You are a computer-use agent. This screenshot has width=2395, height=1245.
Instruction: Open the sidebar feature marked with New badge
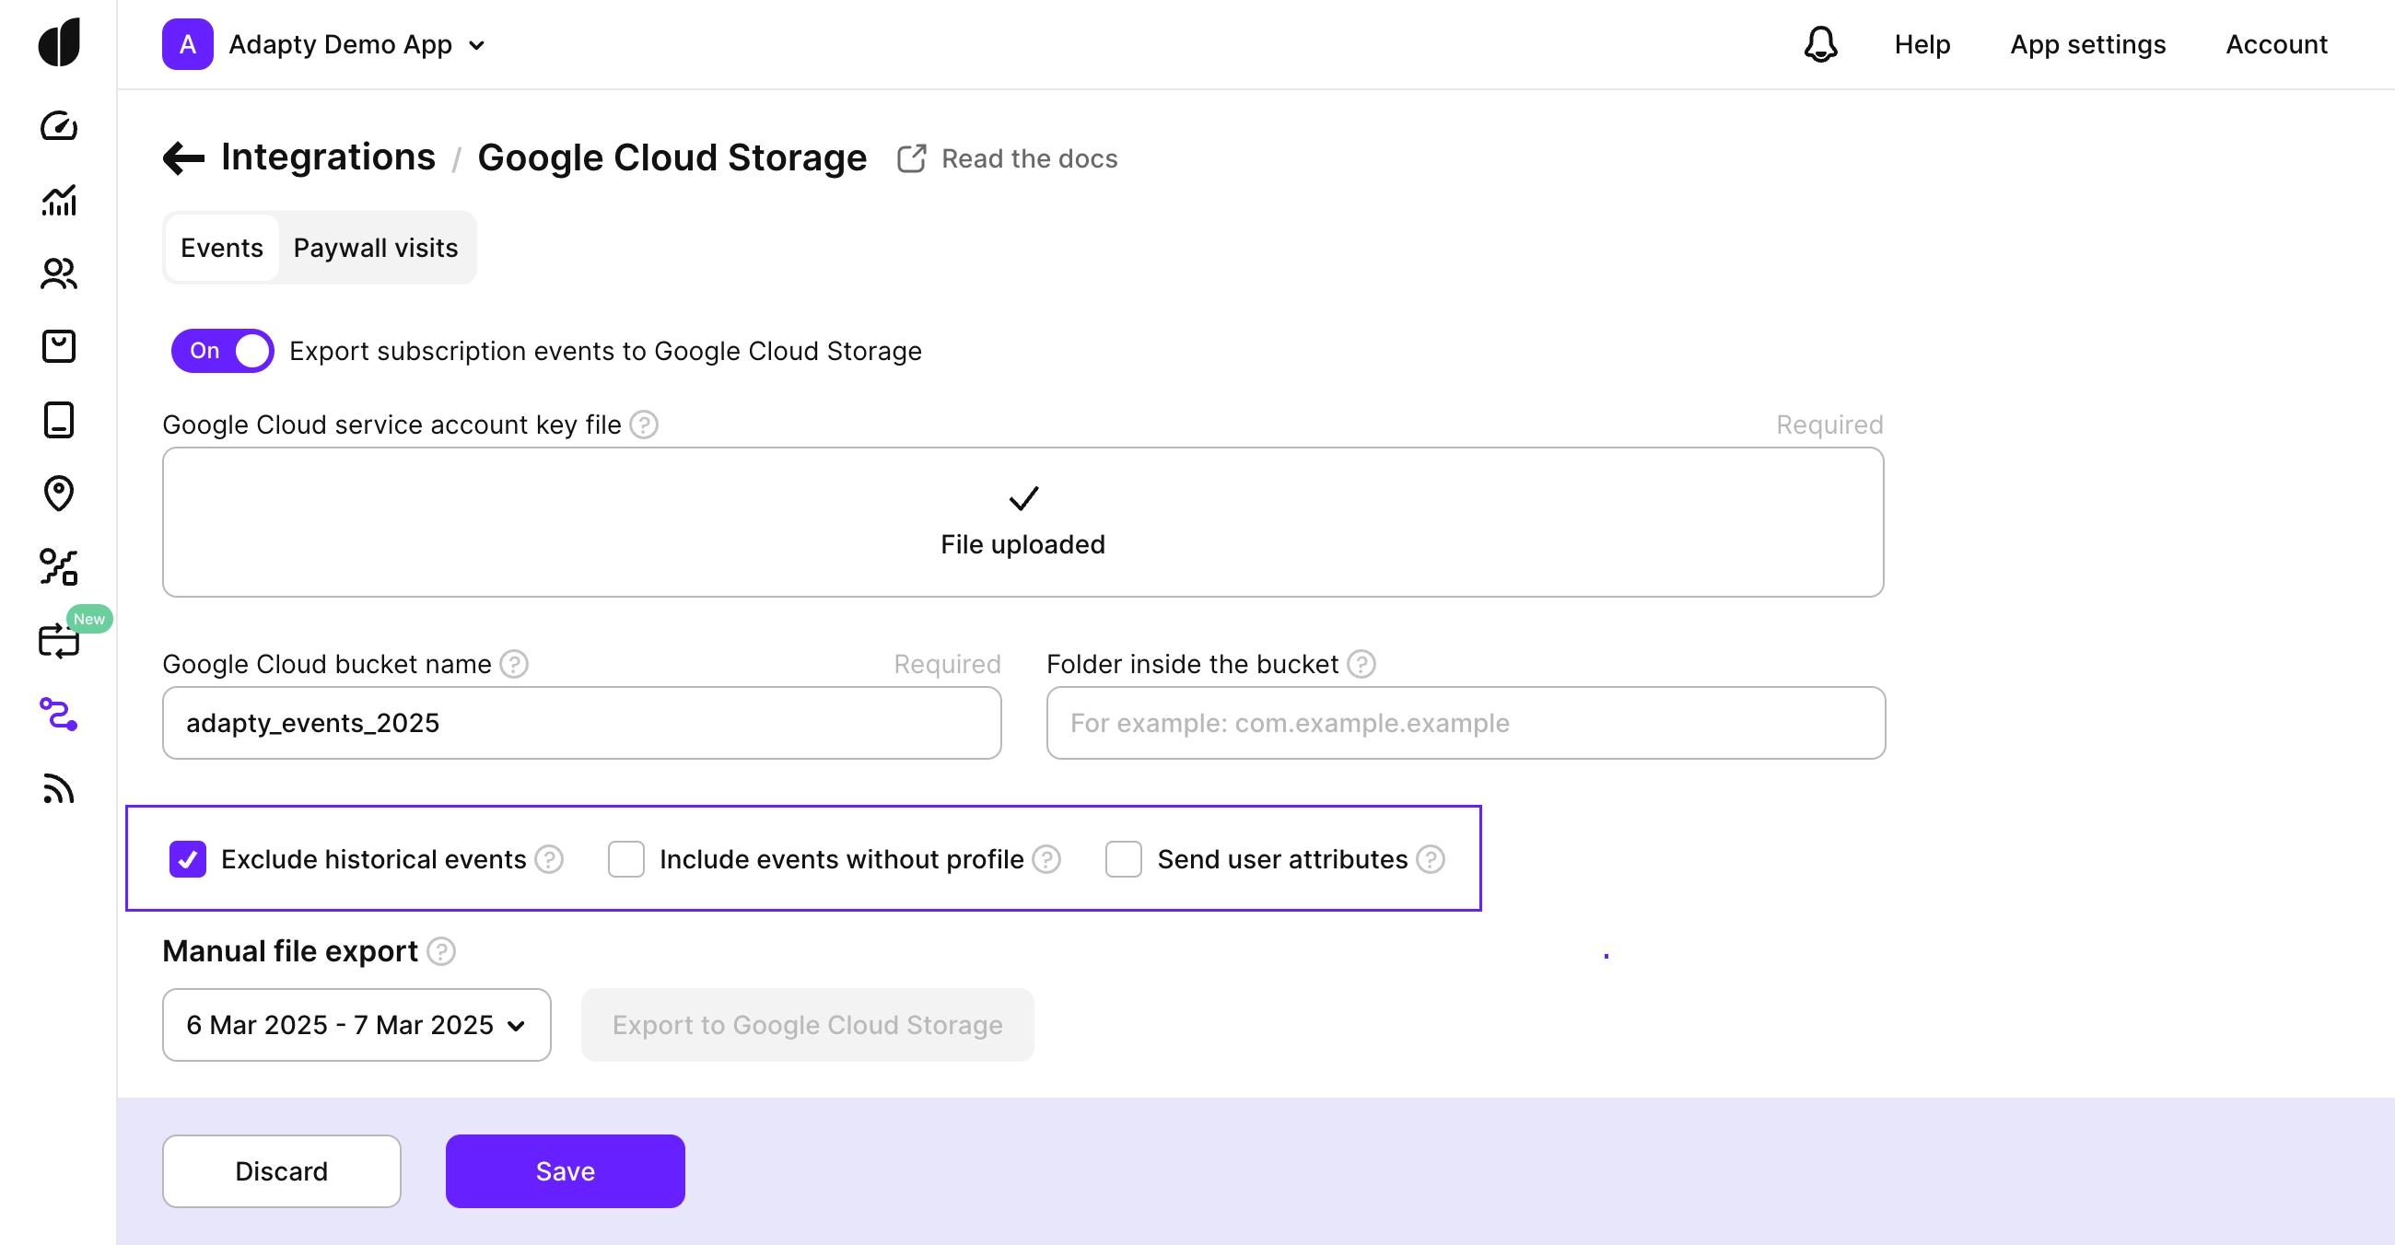click(58, 640)
